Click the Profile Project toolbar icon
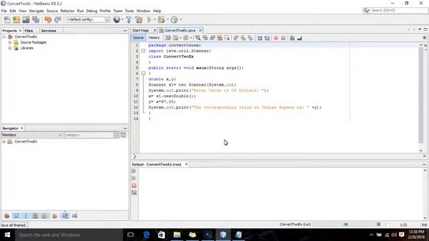429x241 pixels. (x=174, y=19)
